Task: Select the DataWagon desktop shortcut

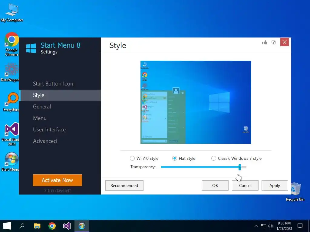Action: coord(10,72)
